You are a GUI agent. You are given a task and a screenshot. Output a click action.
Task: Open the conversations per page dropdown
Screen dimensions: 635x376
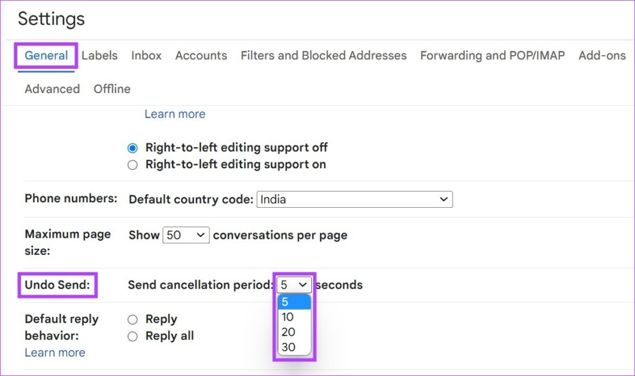point(185,235)
